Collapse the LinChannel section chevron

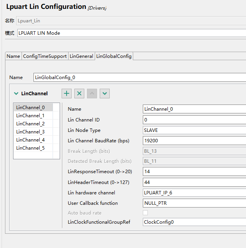16,93
